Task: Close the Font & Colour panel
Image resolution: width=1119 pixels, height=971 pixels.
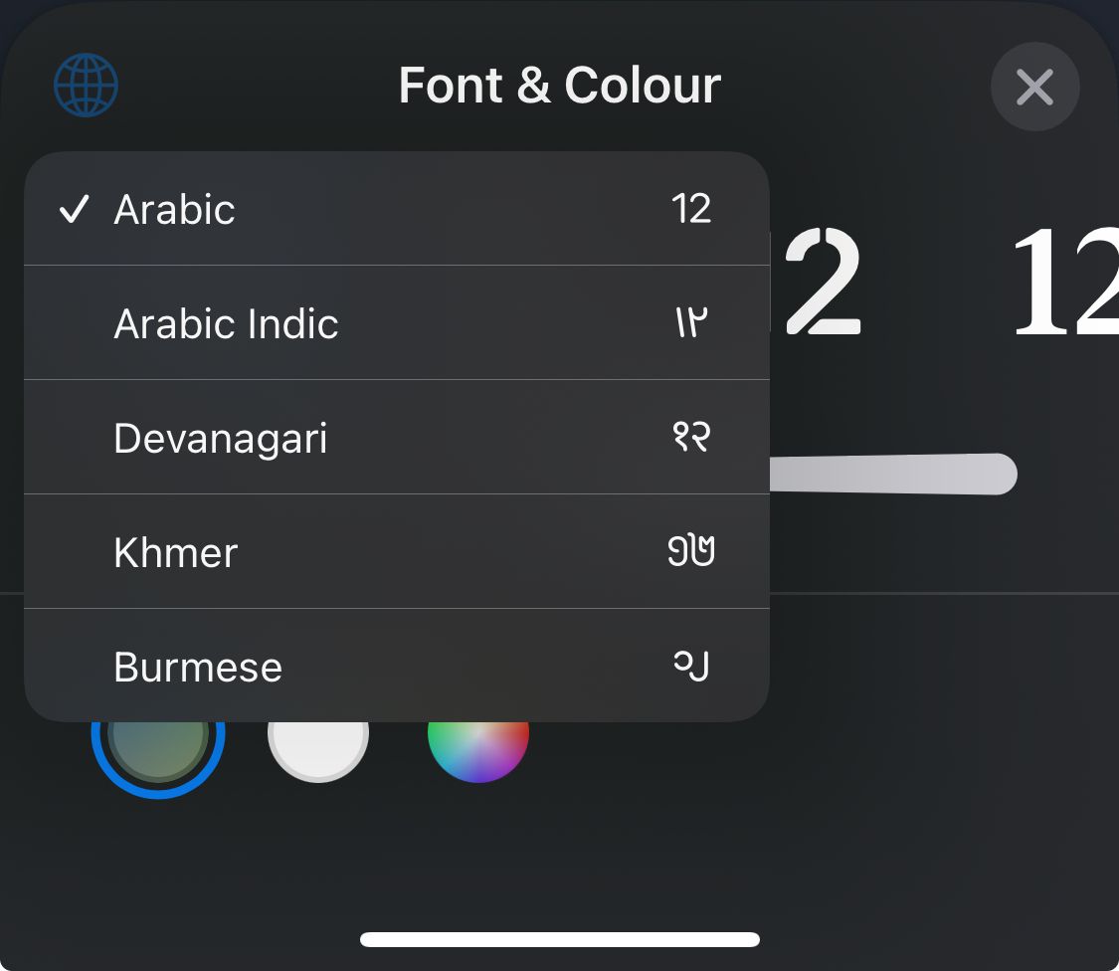Action: pos(1034,87)
